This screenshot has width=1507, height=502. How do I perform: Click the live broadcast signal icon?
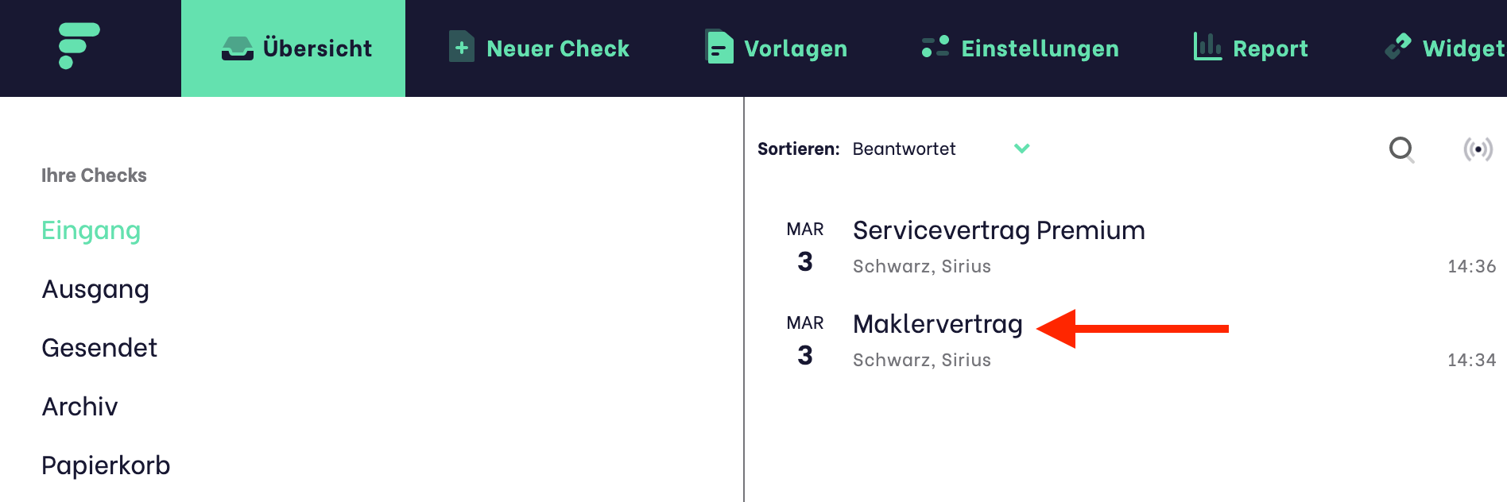[x=1478, y=149]
